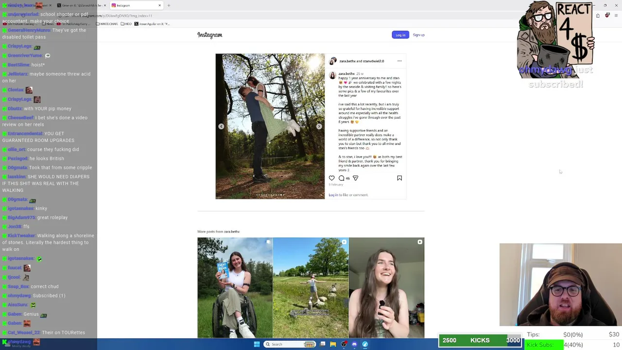This screenshot has width=622, height=350.
Task: Click the dark round taskbar icon with red badge
Action: pos(344,344)
